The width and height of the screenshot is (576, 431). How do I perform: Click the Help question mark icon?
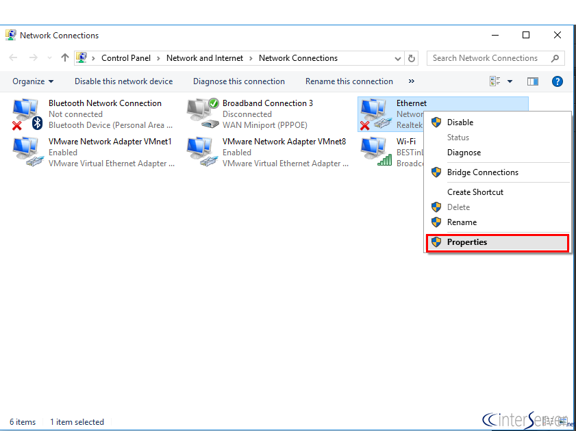pos(557,81)
